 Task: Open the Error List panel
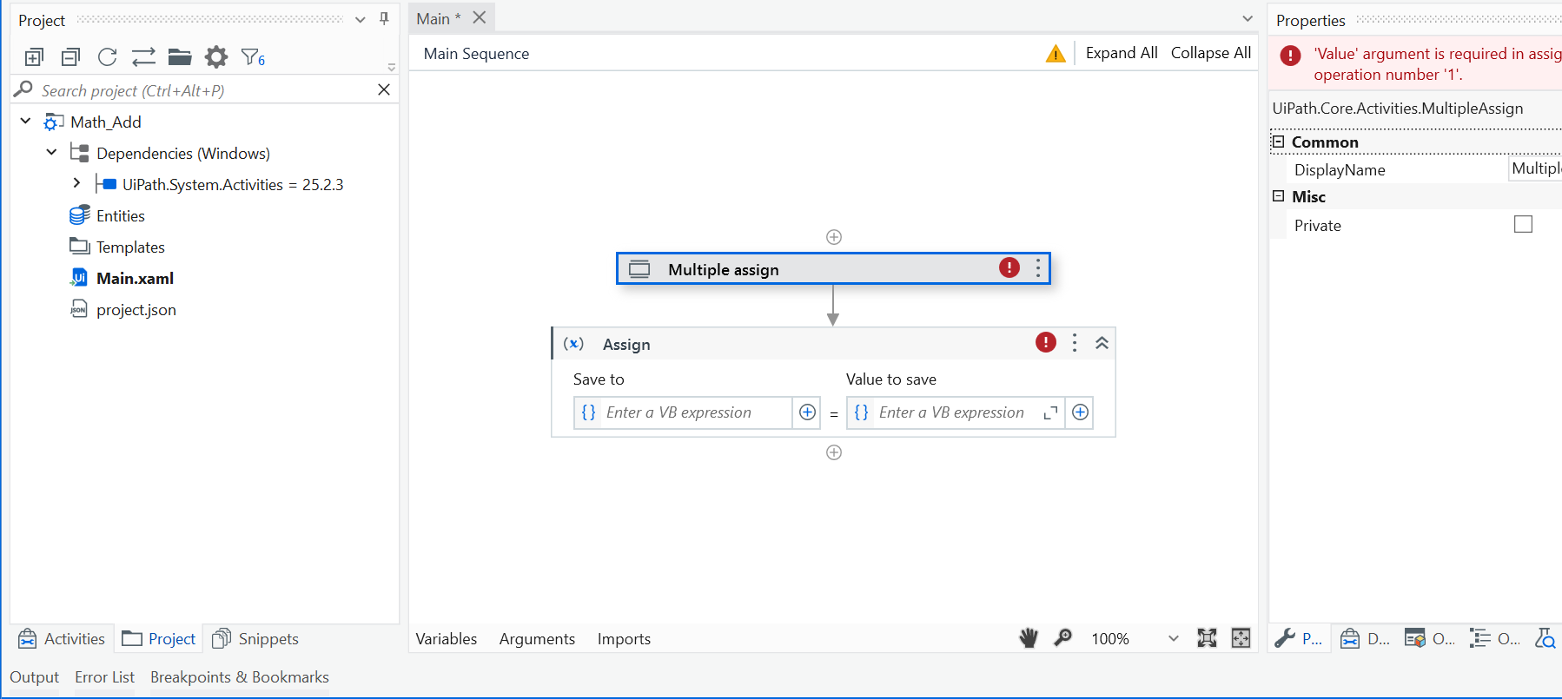pos(104,676)
